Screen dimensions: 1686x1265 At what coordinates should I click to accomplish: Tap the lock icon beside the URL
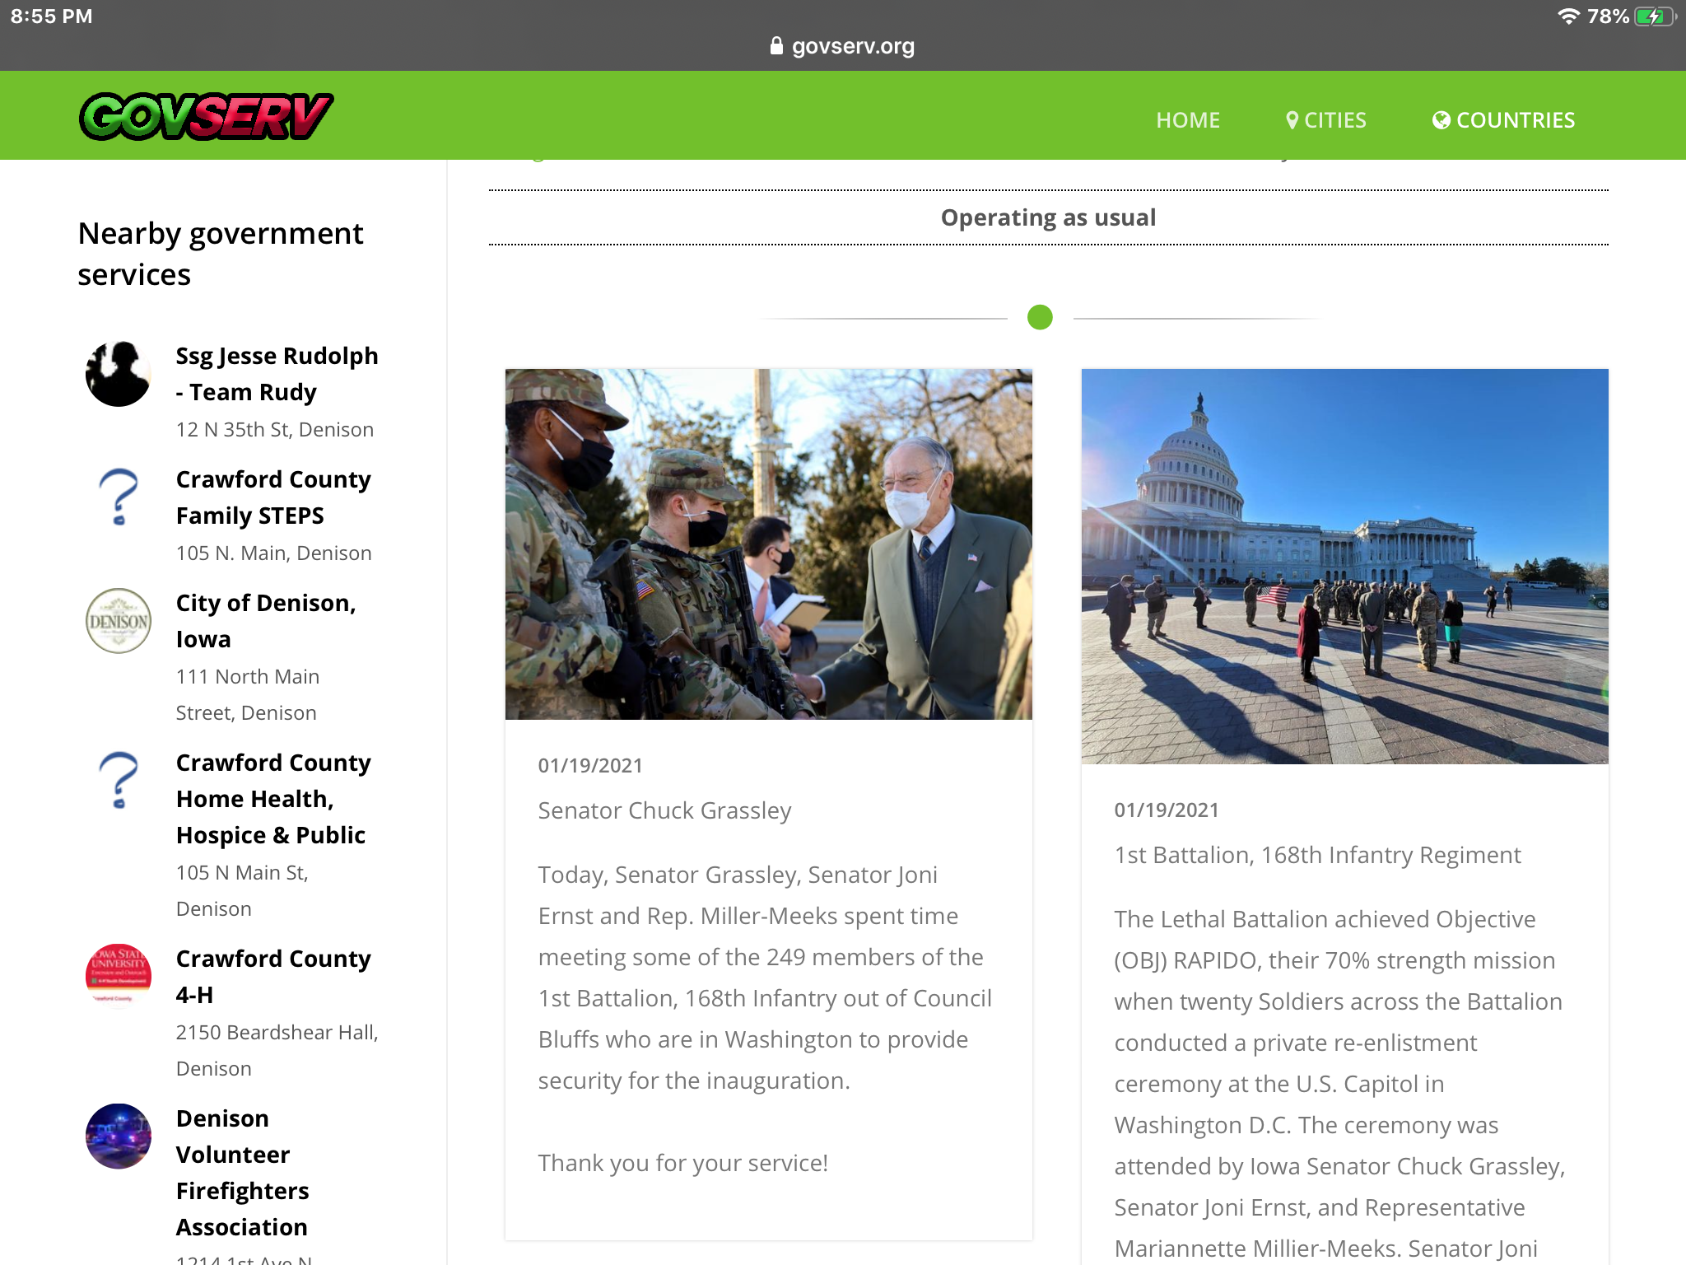point(776,45)
